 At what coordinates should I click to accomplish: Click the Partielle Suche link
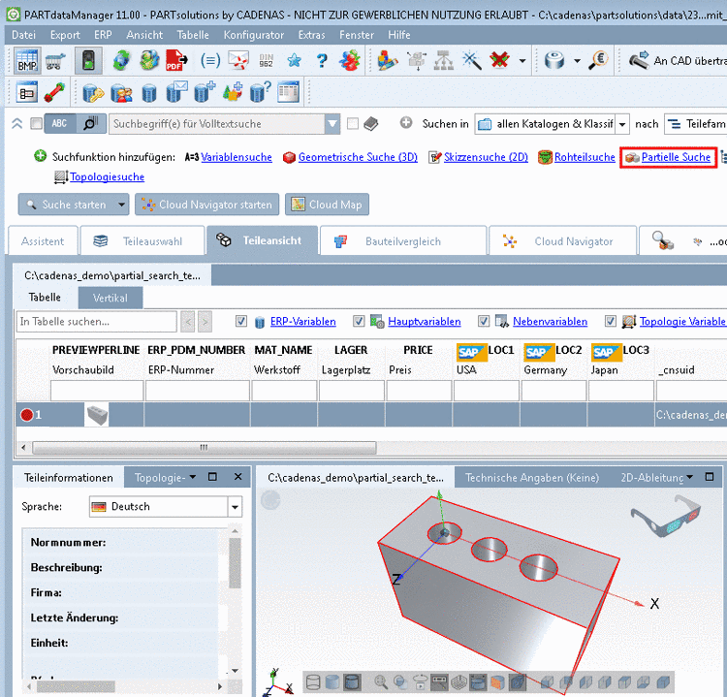click(676, 157)
